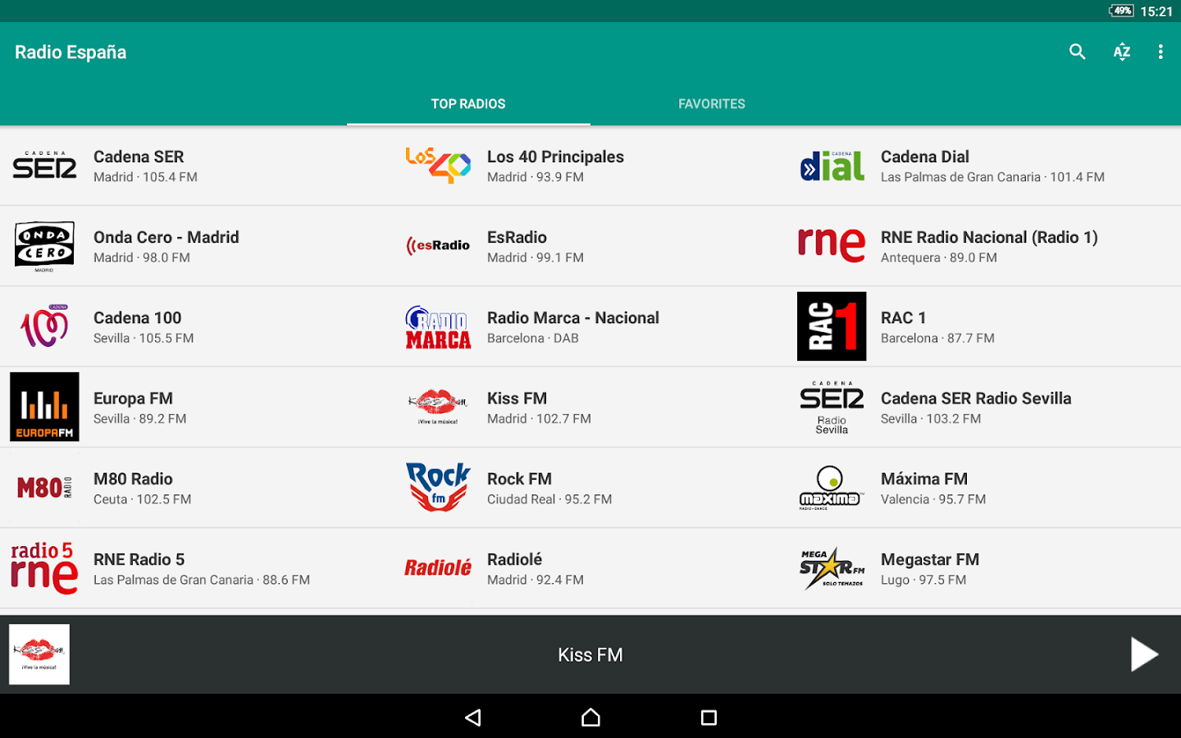
Task: Click 'Ceuta · 102.5 FM' subtitle
Action: pyautogui.click(x=143, y=499)
